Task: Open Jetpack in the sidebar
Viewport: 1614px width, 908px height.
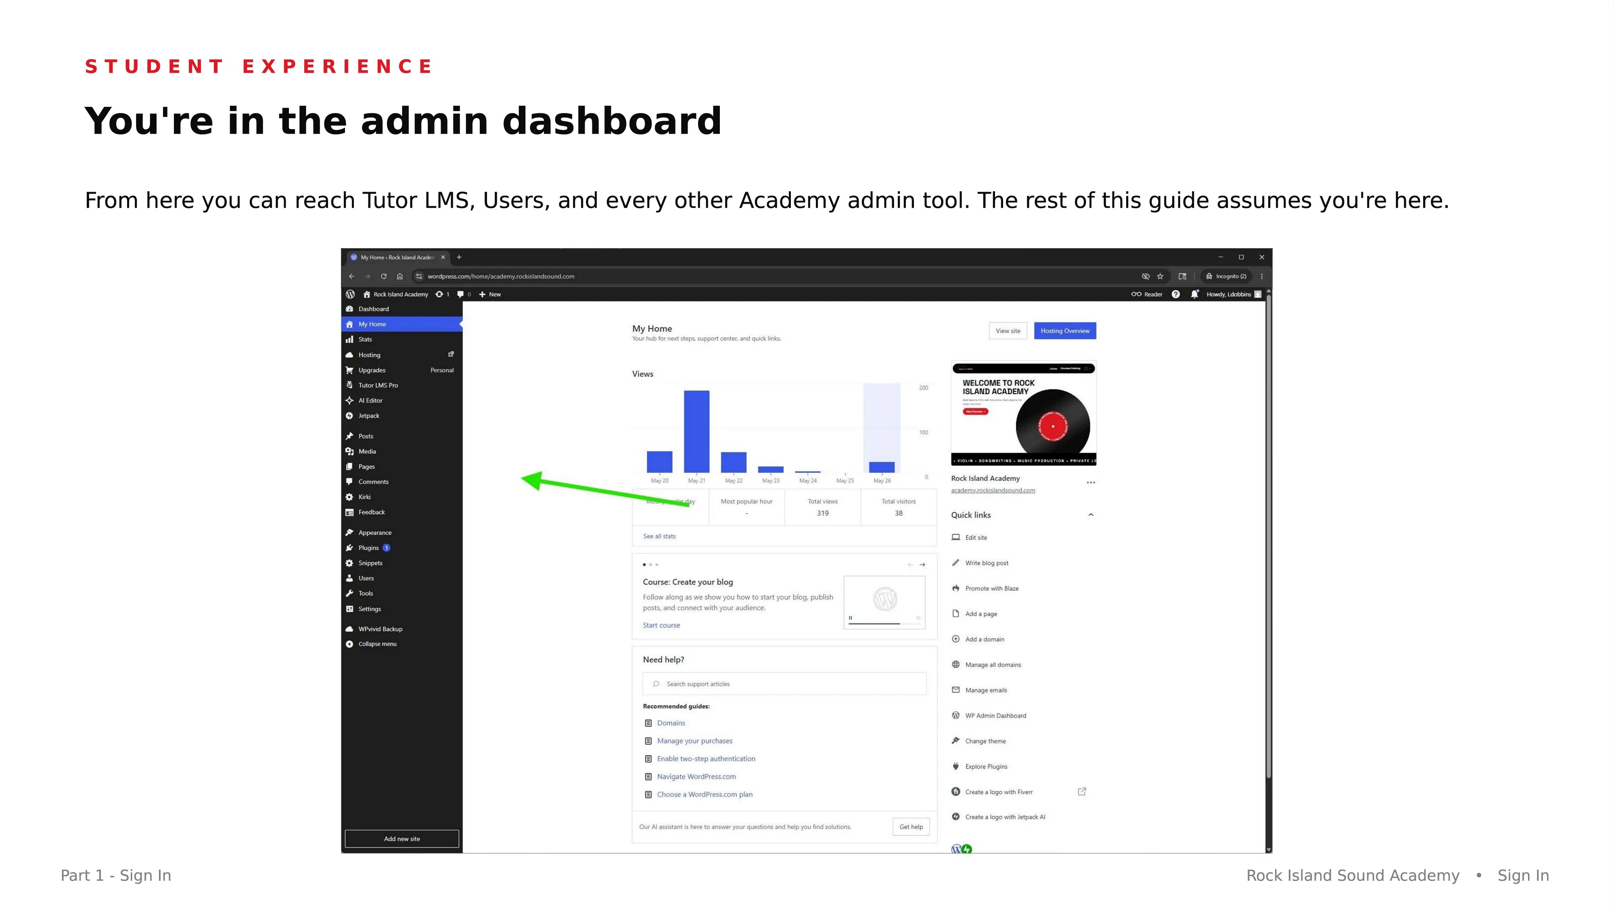Action: 402,416
